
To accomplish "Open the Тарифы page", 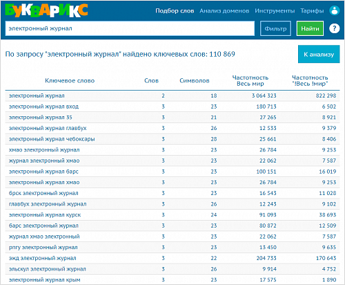I will tap(312, 11).
